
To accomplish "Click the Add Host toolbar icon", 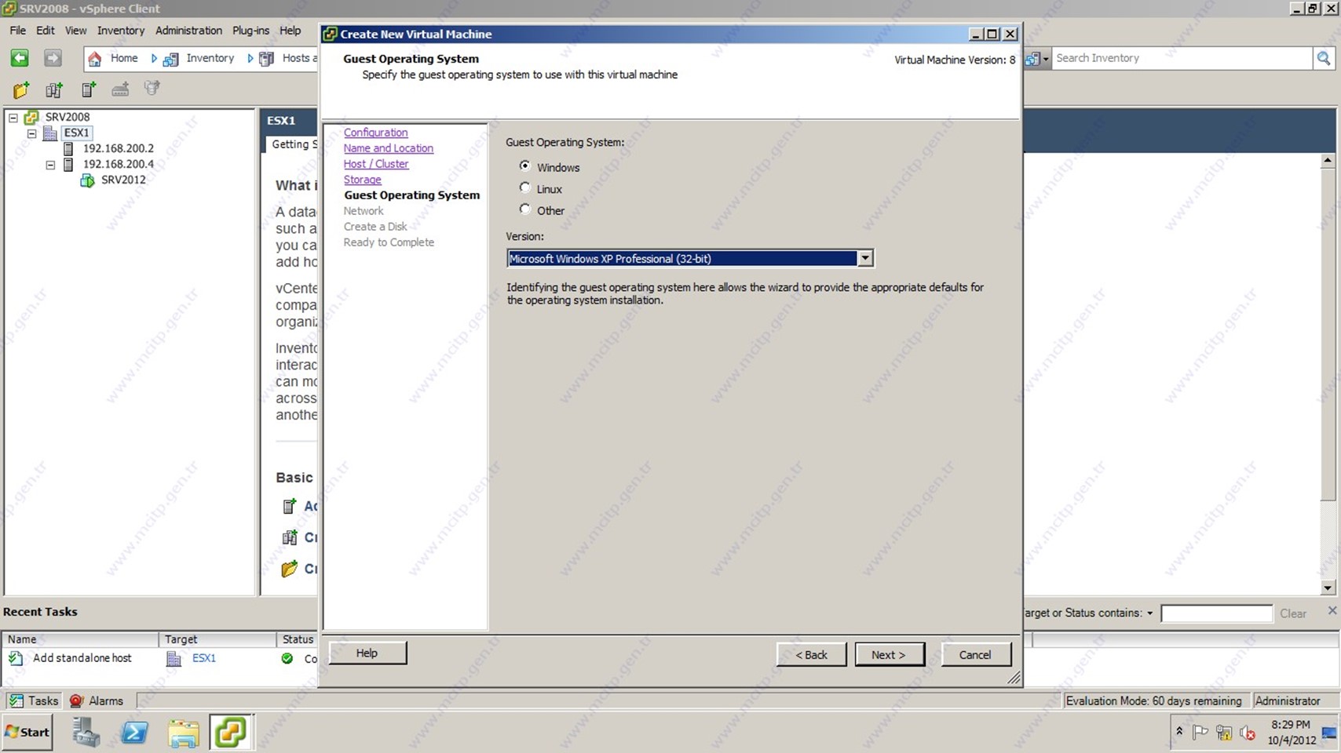I will 89,89.
